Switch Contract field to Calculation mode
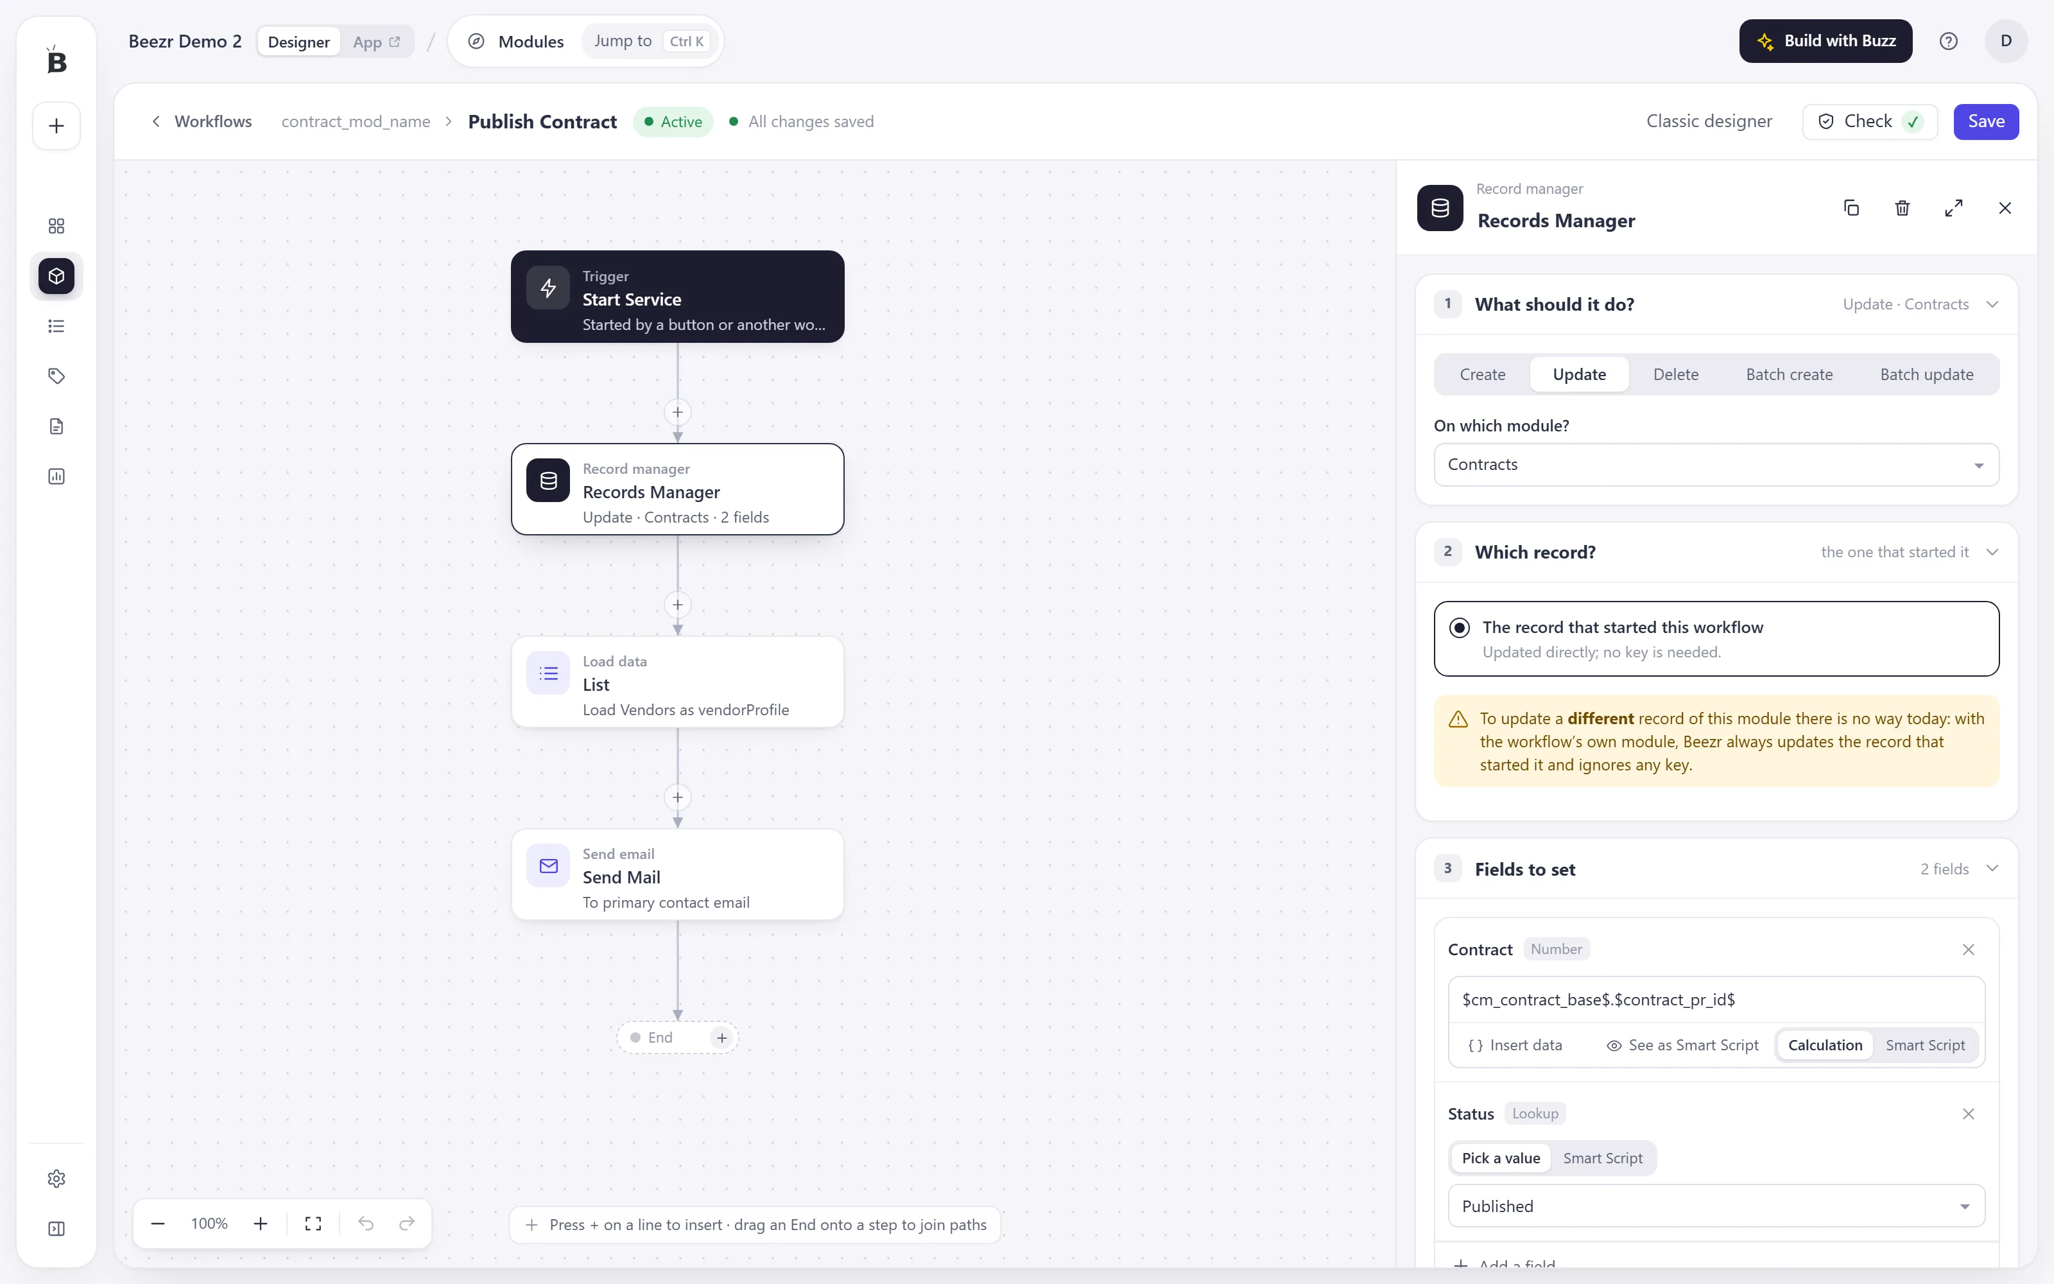 [1825, 1045]
